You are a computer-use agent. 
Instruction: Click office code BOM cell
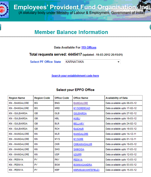(63, 165)
